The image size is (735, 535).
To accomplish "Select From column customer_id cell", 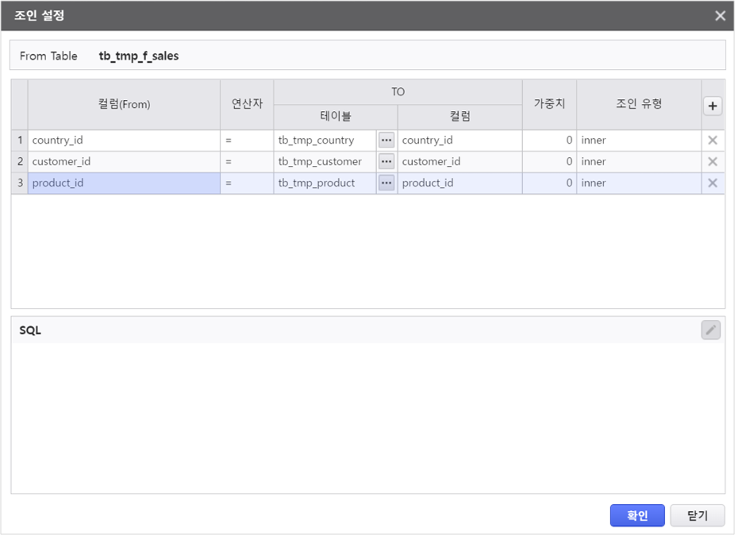I will tap(124, 162).
